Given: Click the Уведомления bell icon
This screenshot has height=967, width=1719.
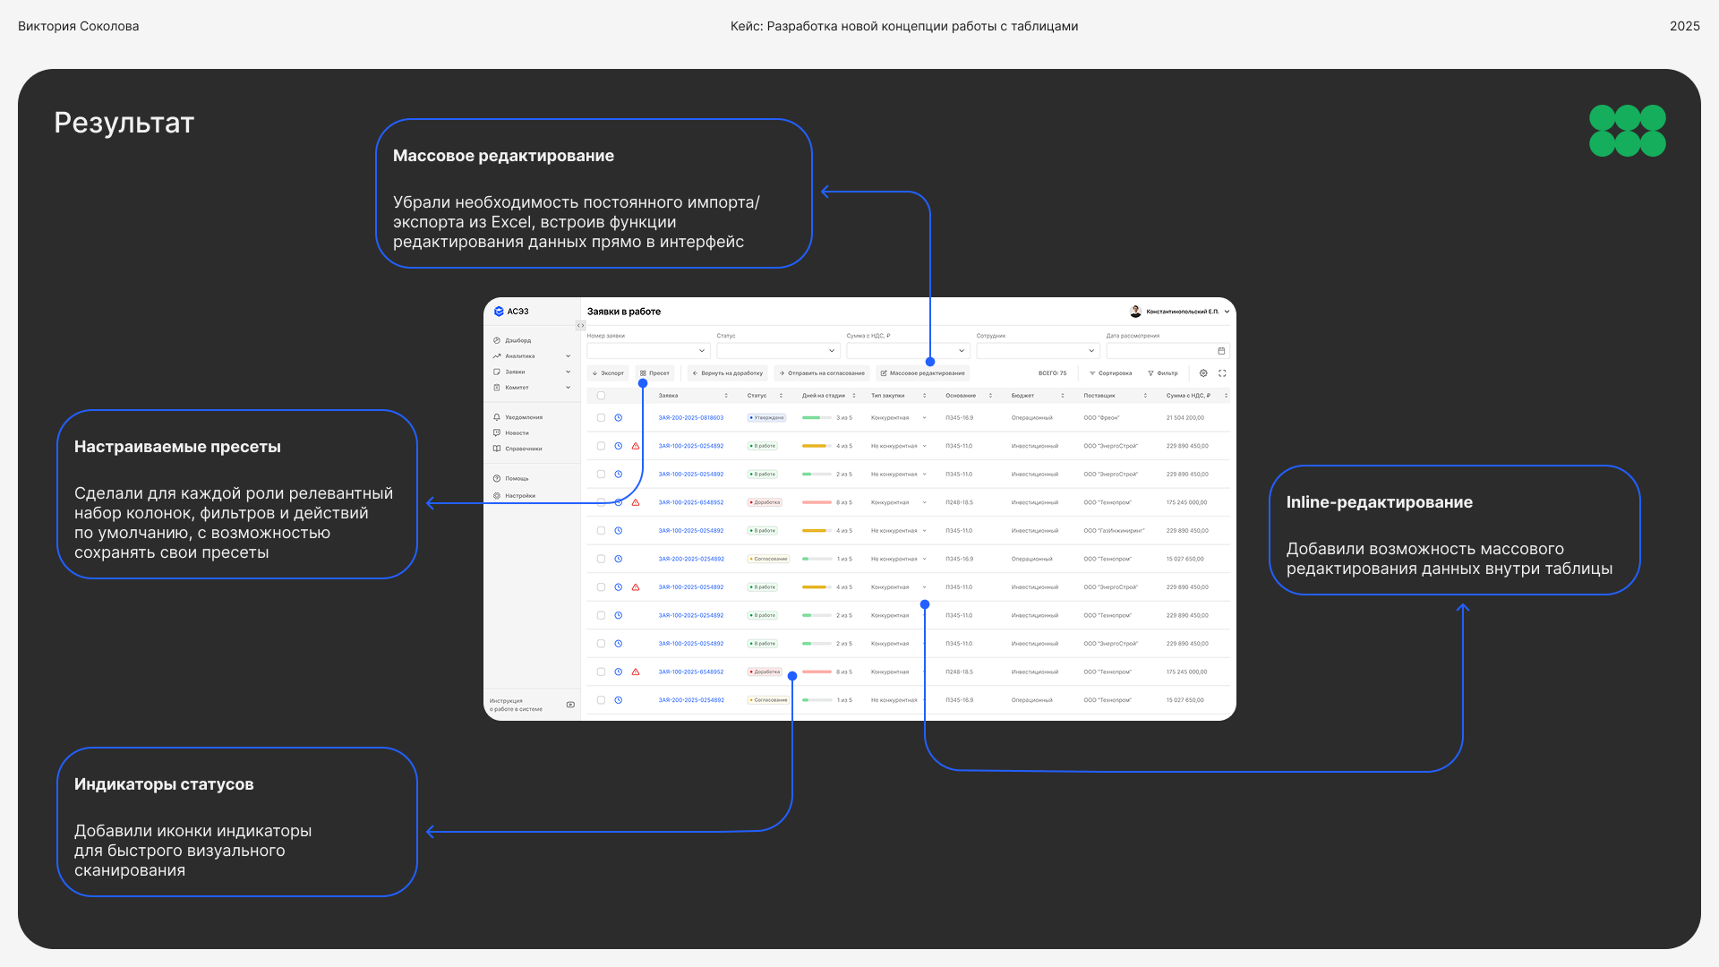Looking at the screenshot, I should 497,417.
